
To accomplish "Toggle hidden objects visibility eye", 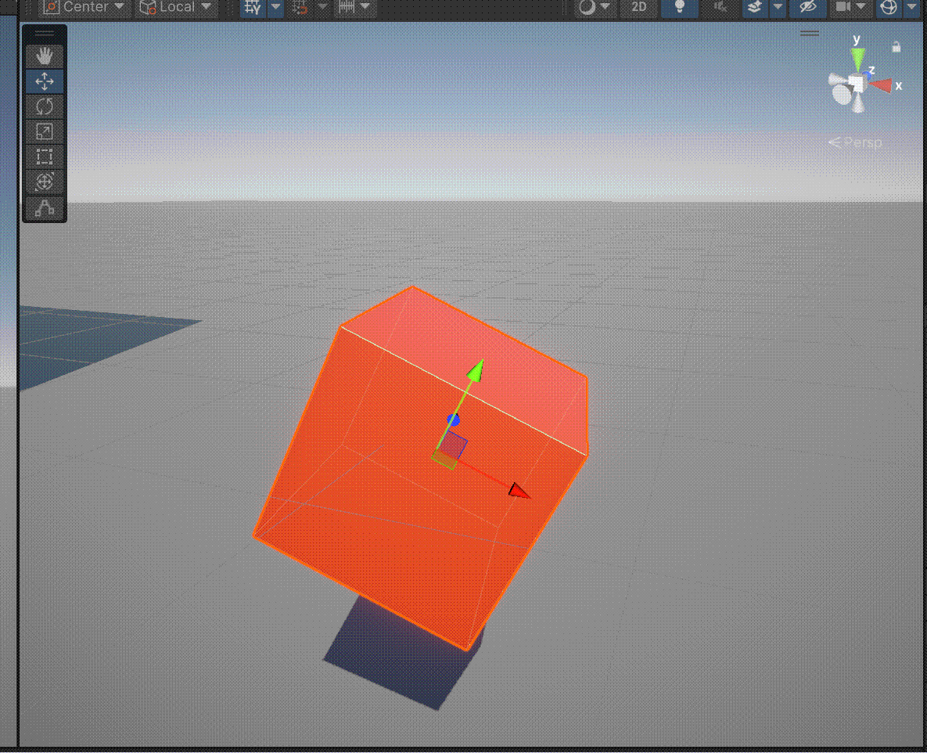I will point(807,7).
